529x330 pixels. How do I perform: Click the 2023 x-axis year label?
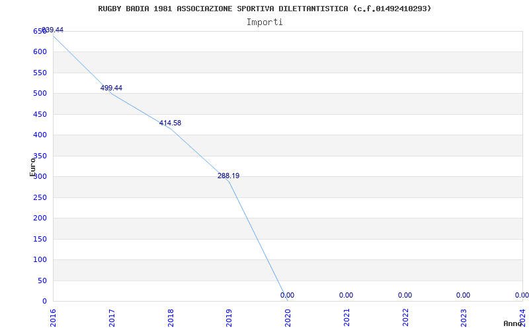click(x=464, y=317)
